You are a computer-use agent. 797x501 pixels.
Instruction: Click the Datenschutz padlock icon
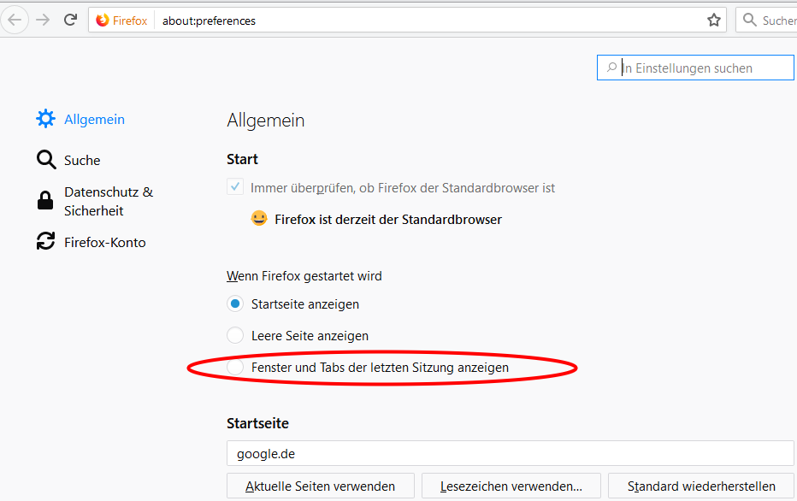(45, 201)
